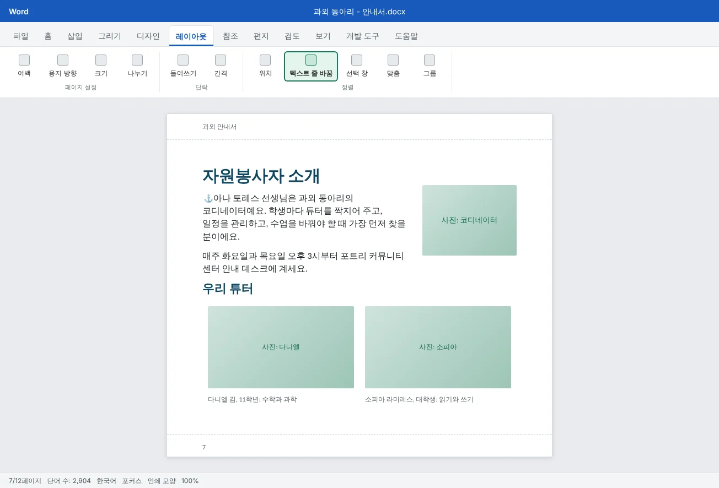
Task: Click the 단어 수: 2,904 word count
Action: pos(69,481)
